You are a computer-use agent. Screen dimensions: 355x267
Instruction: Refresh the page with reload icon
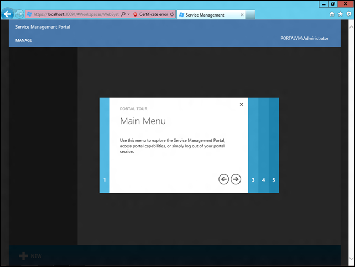(172, 14)
